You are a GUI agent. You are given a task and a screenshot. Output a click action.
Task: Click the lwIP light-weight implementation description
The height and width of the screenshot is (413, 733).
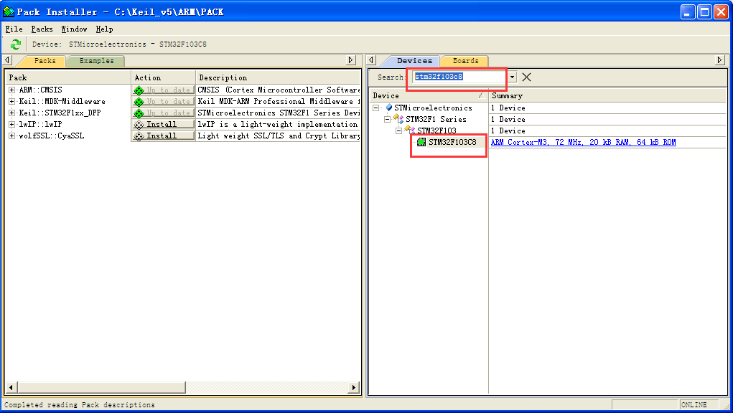[278, 125]
